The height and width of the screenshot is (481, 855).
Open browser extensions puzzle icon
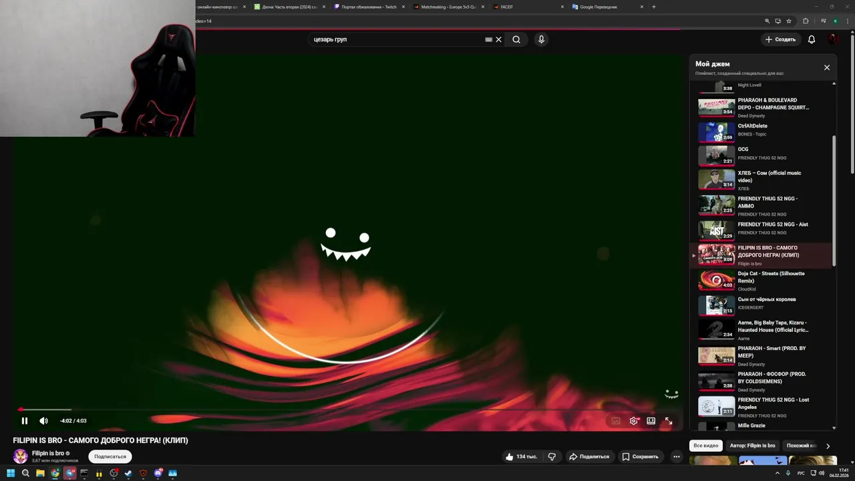coord(806,21)
